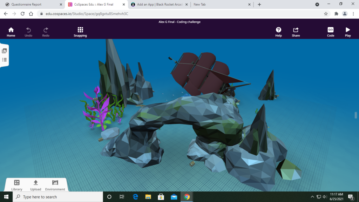Share the CoSpaces project

click(x=296, y=32)
